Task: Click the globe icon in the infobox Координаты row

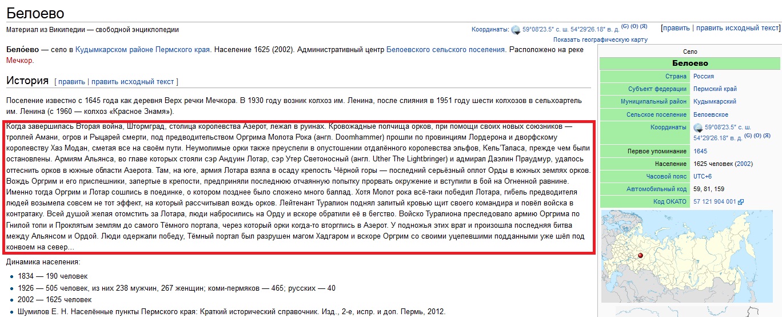Action: (x=698, y=128)
